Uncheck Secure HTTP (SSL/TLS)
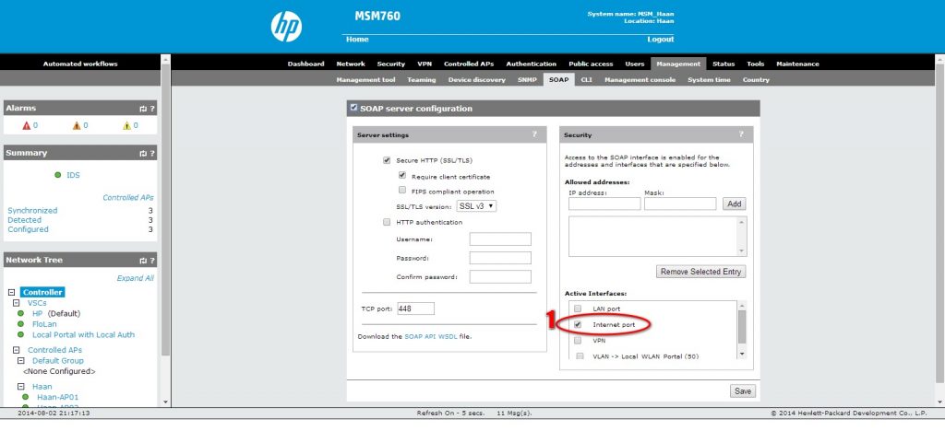Screen dimensions: 945x431 (387, 160)
